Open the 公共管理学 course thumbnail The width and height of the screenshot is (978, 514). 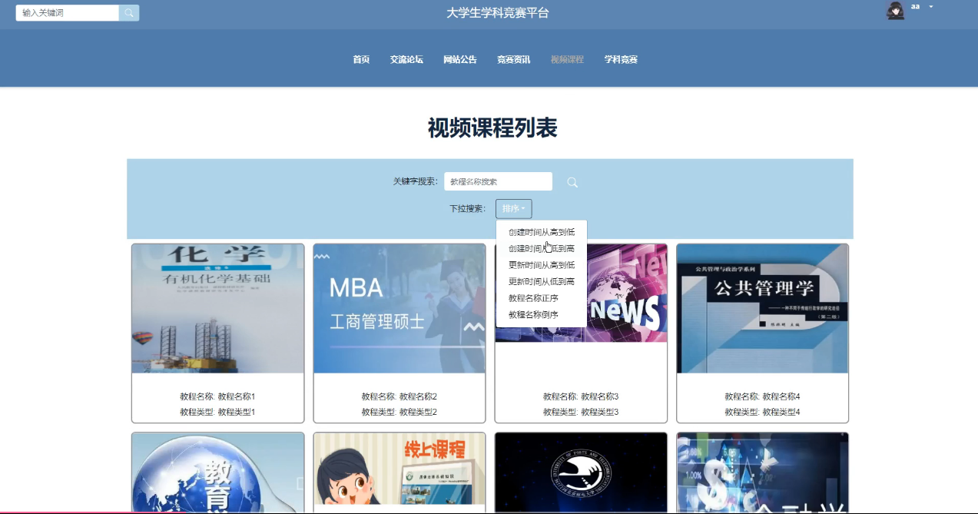click(x=762, y=309)
